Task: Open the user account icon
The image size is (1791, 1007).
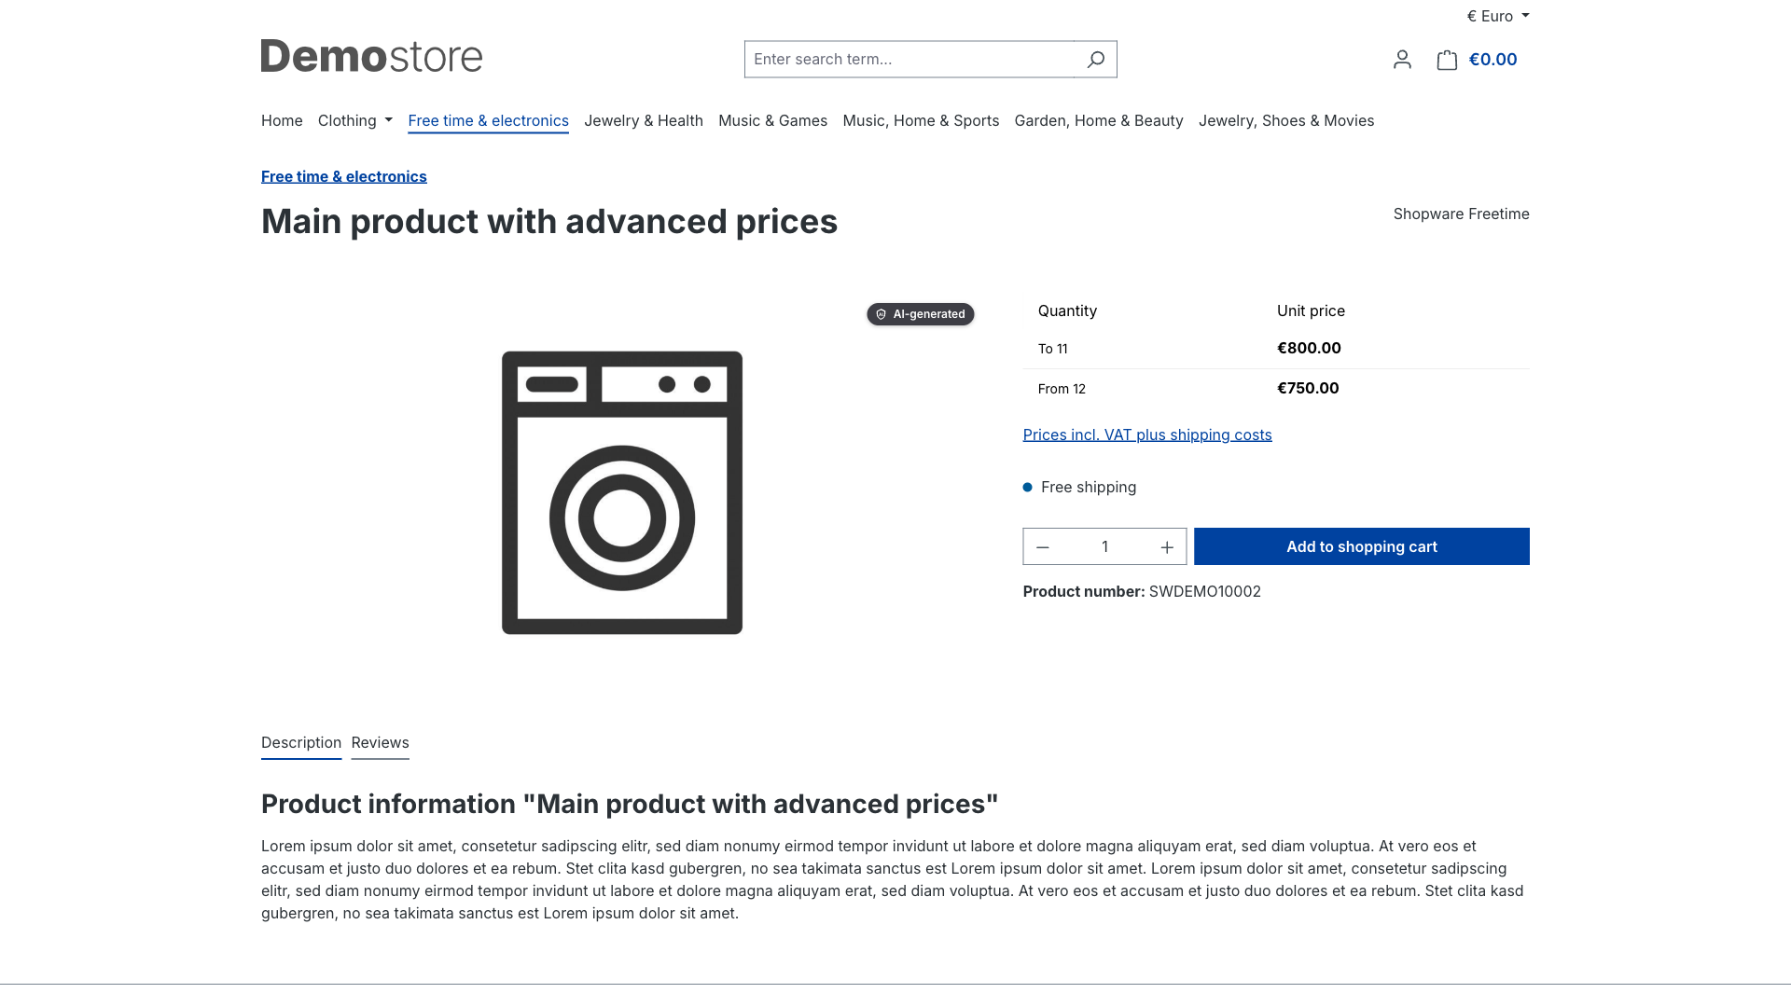Action: point(1402,59)
